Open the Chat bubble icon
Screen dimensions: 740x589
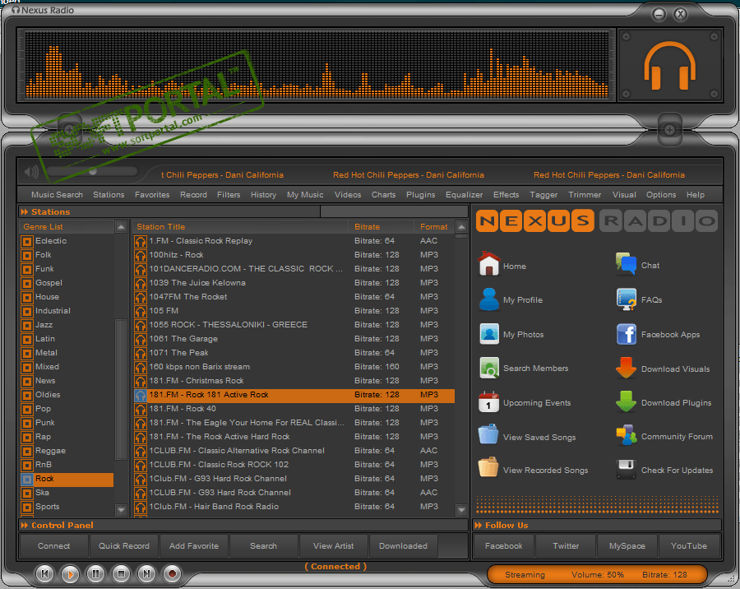point(626,264)
